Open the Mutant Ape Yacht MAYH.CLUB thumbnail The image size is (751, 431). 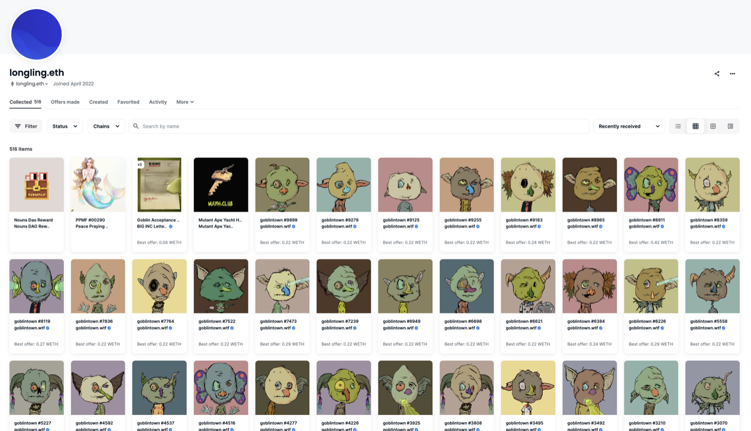pos(221,184)
